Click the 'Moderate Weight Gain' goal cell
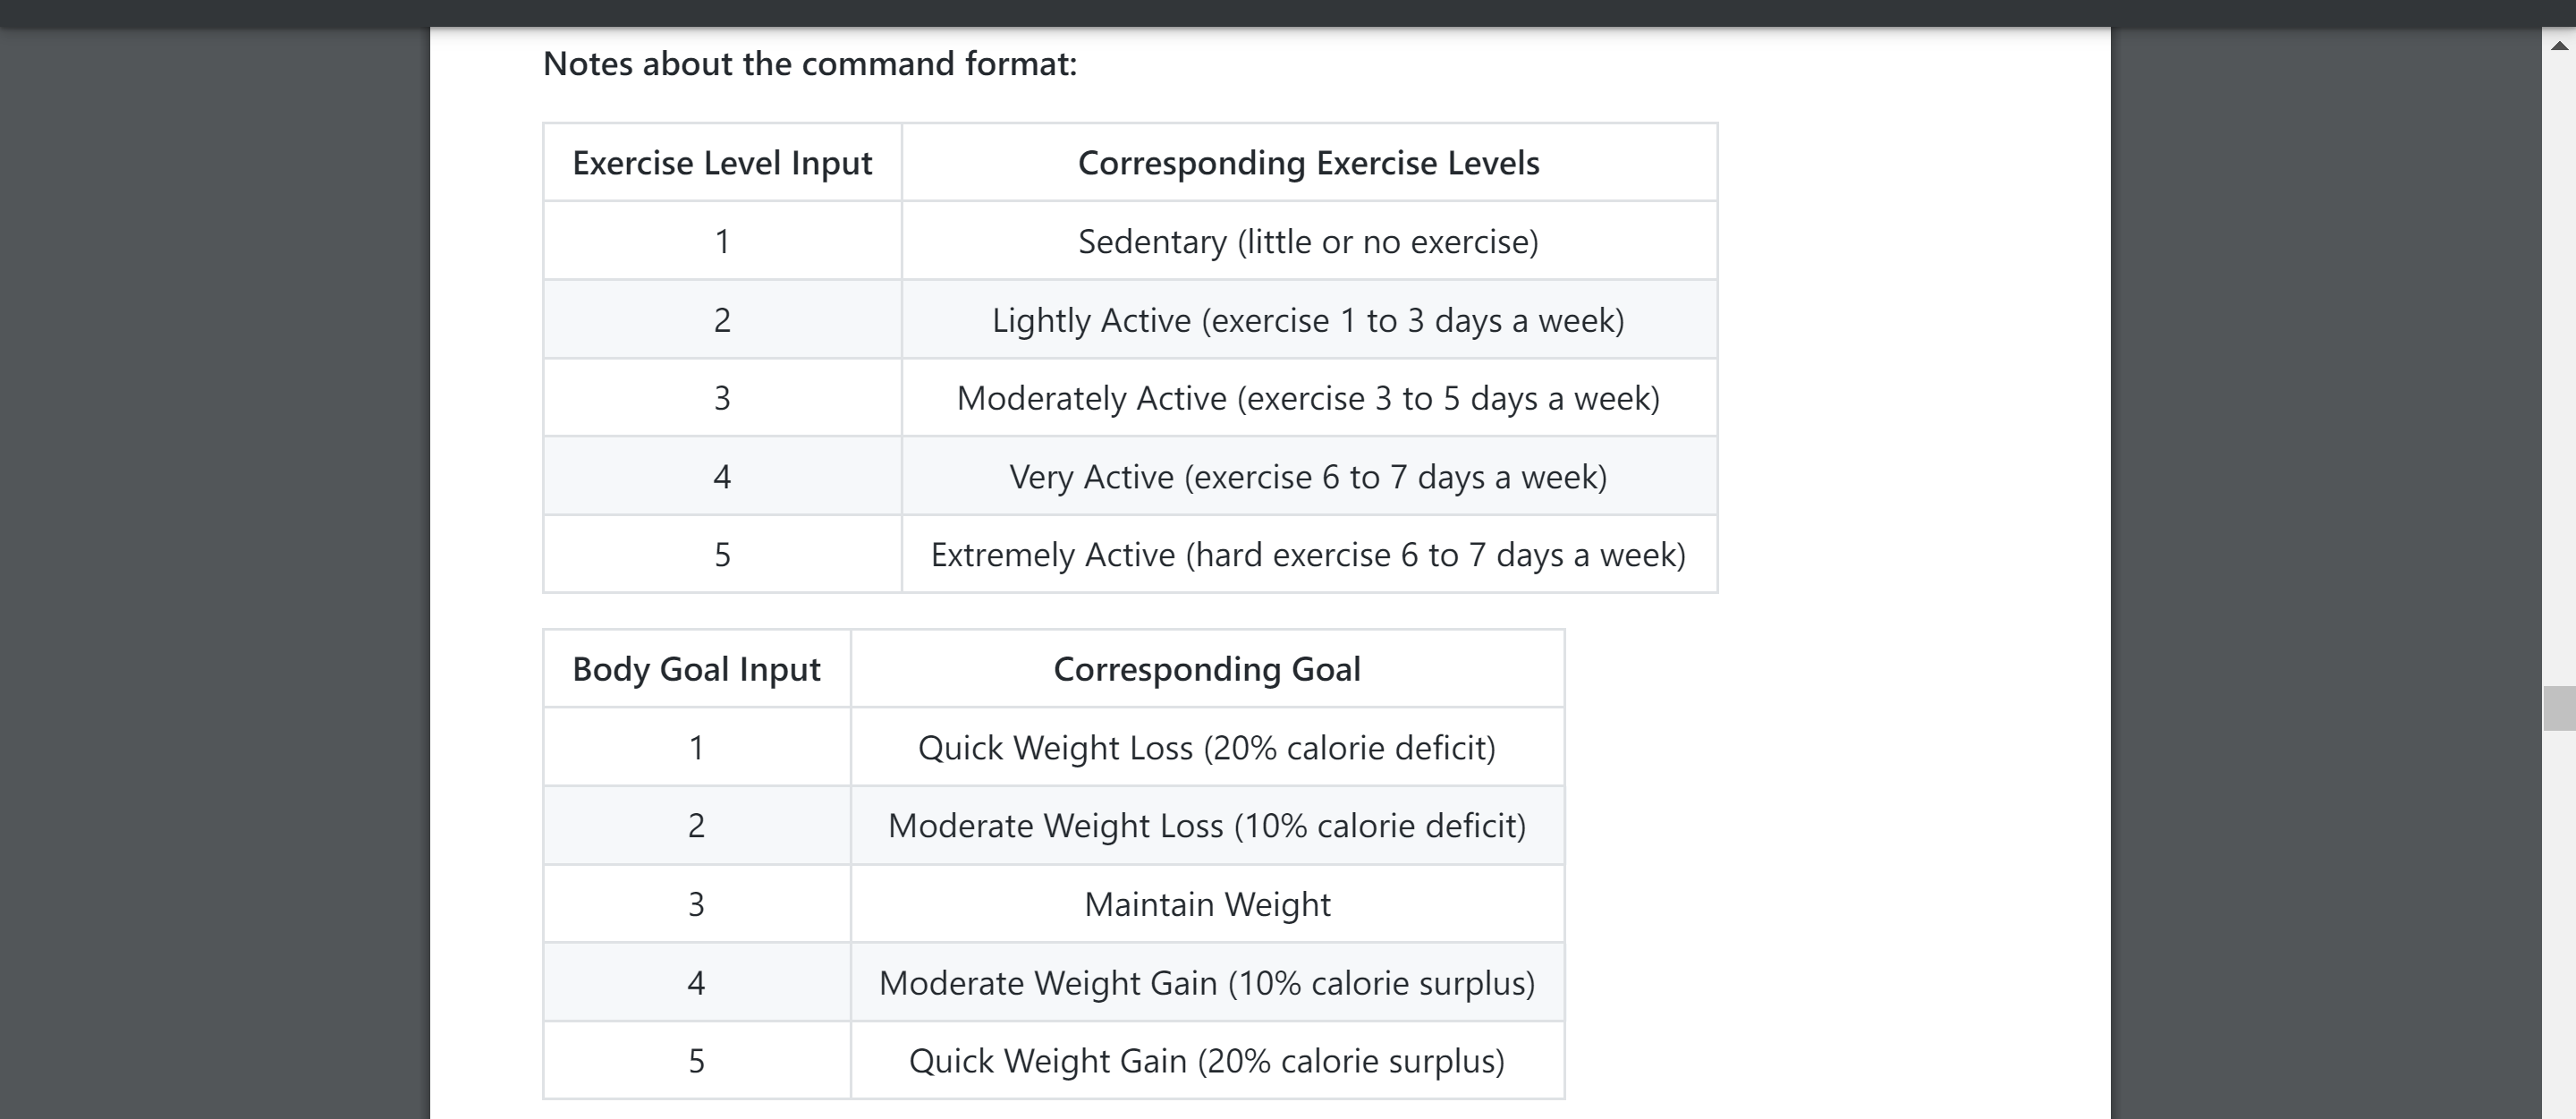The width and height of the screenshot is (2576, 1119). click(1207, 983)
